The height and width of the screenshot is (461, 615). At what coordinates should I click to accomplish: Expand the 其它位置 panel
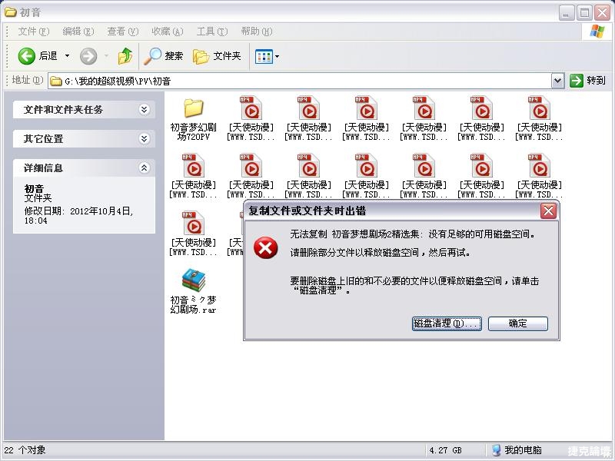144,139
